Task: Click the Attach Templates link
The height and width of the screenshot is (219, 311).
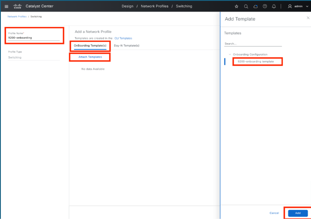Action: tap(90, 57)
